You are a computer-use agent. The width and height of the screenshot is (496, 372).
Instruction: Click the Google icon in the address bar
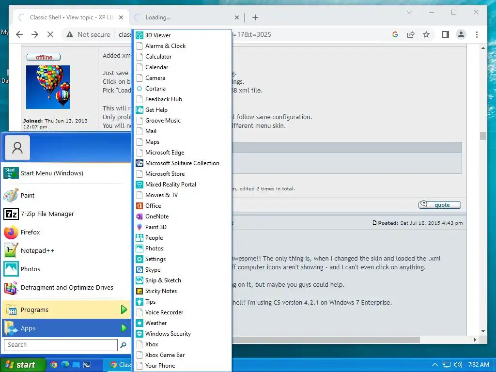coord(395,34)
